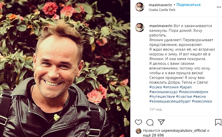
Task: Open the 137 нед. post timestamp
Action: point(156,109)
